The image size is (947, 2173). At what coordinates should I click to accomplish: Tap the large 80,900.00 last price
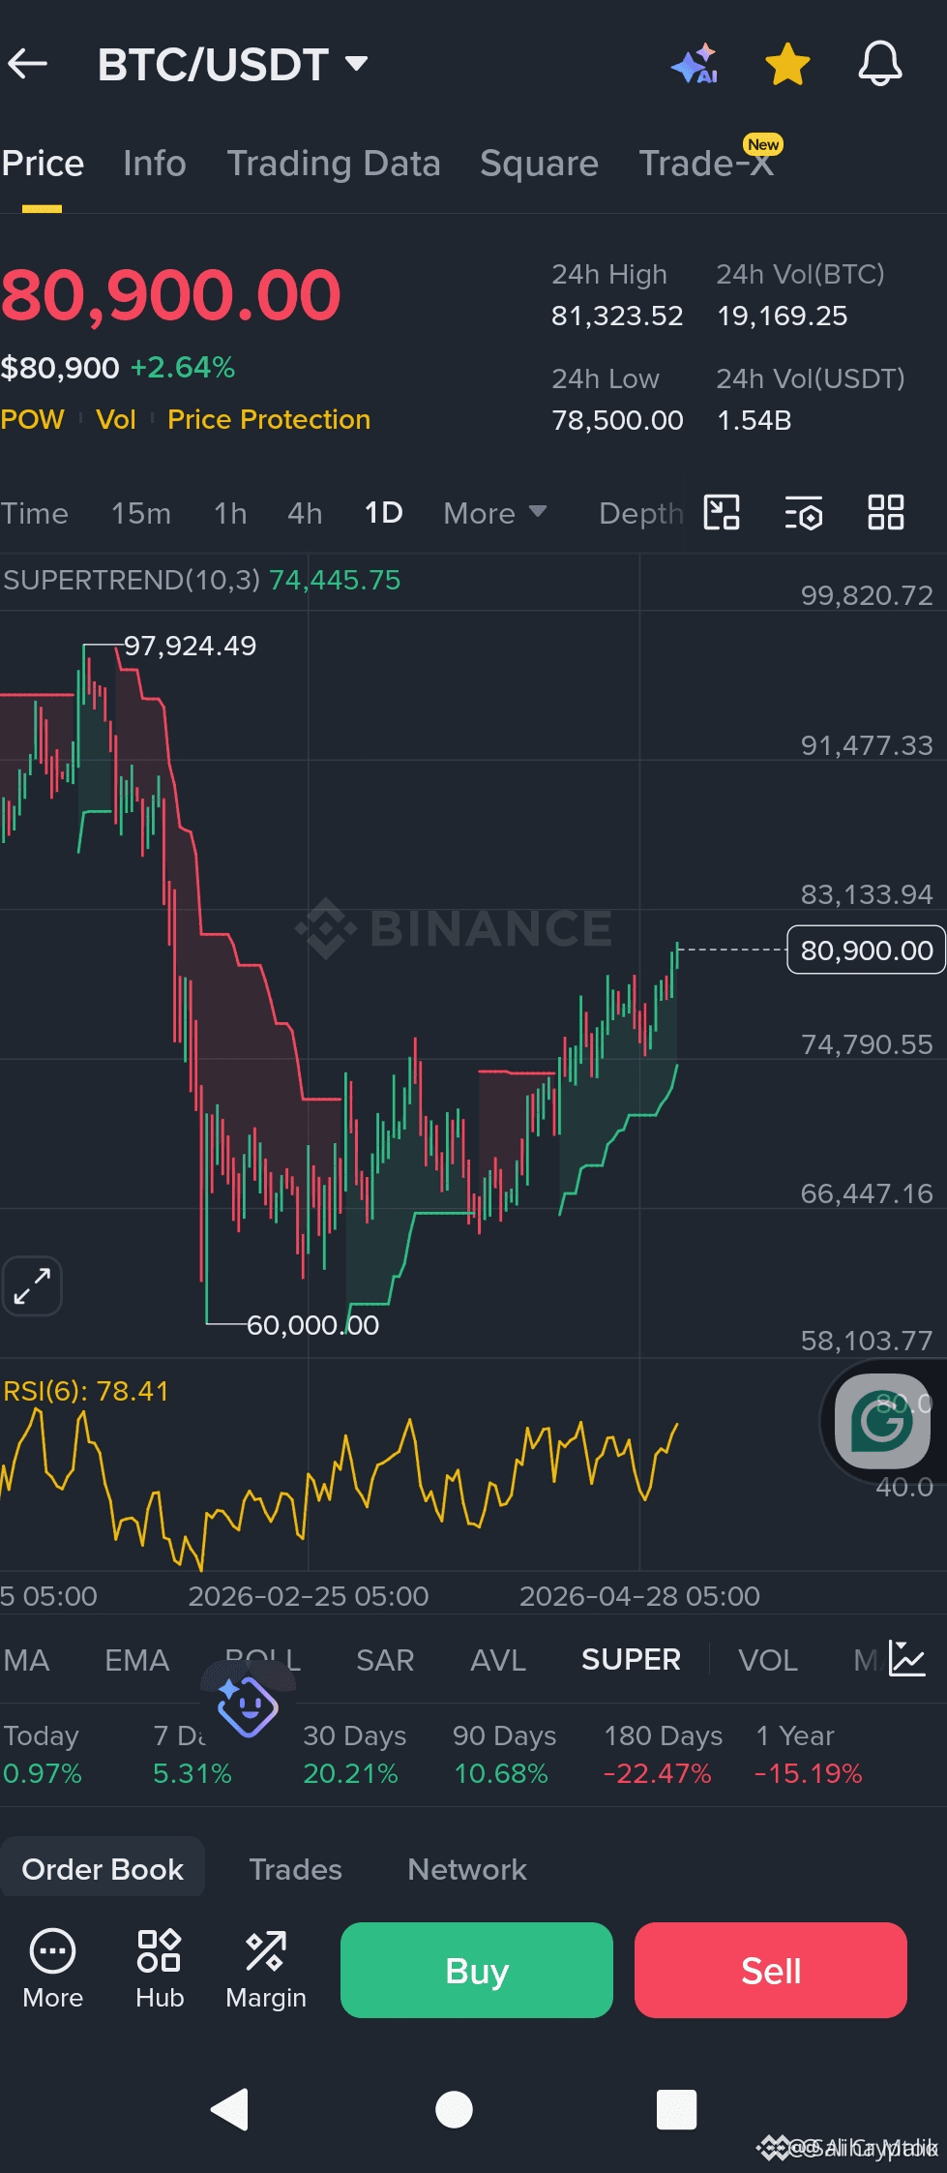(x=171, y=295)
